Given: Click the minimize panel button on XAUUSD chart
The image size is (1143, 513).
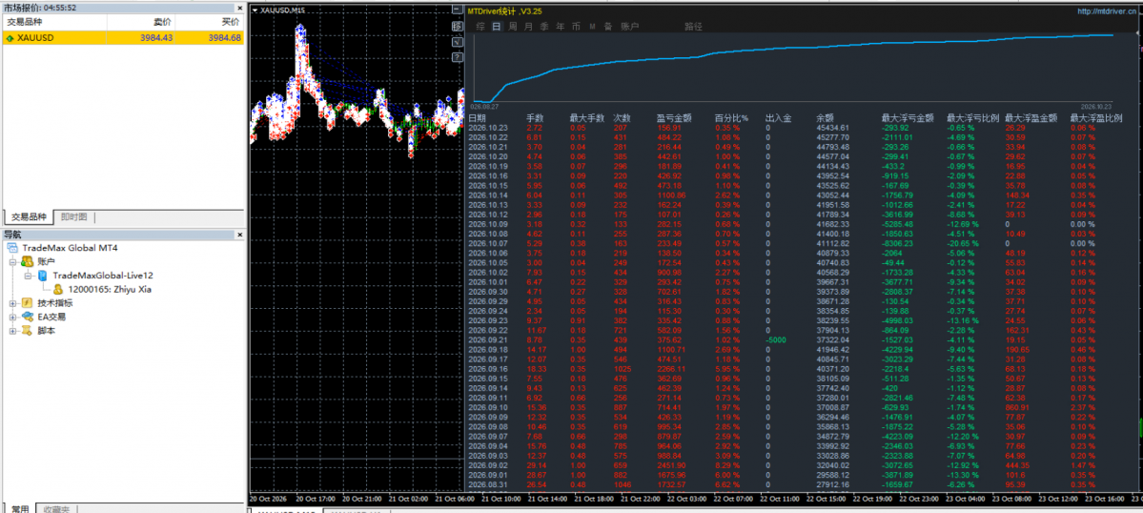Looking at the screenshot, I should (457, 10).
